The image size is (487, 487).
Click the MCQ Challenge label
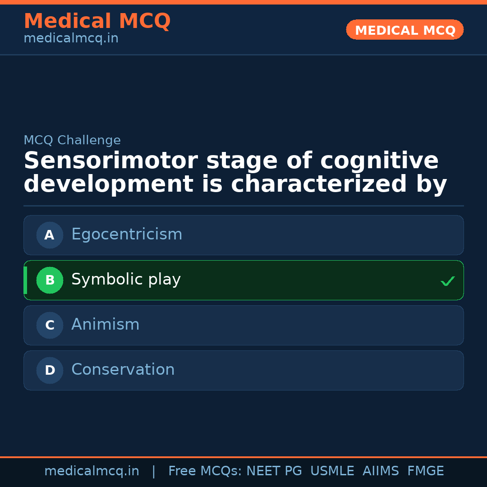coord(72,140)
